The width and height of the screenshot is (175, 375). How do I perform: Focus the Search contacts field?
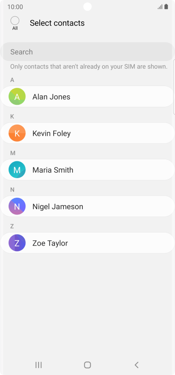[87, 52]
